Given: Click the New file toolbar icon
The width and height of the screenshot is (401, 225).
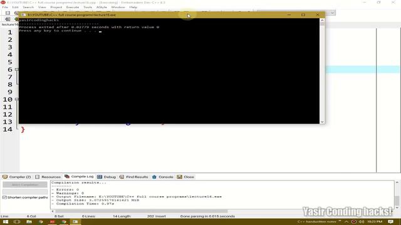Looking at the screenshot, I should click(x=8, y=12).
